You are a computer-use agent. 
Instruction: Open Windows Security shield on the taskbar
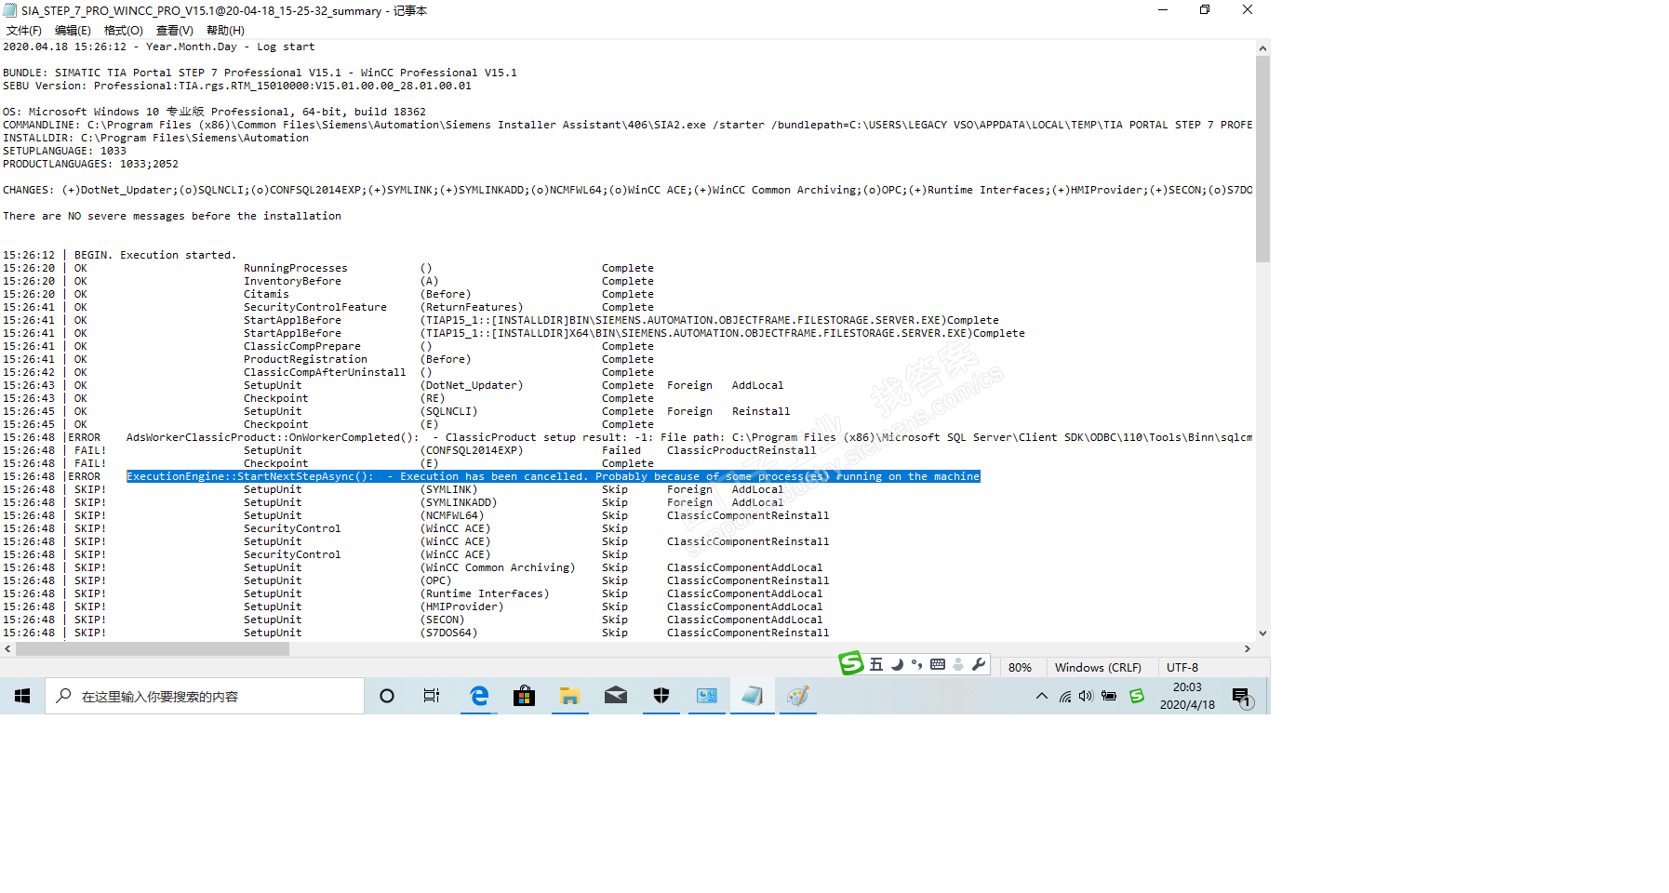(661, 696)
